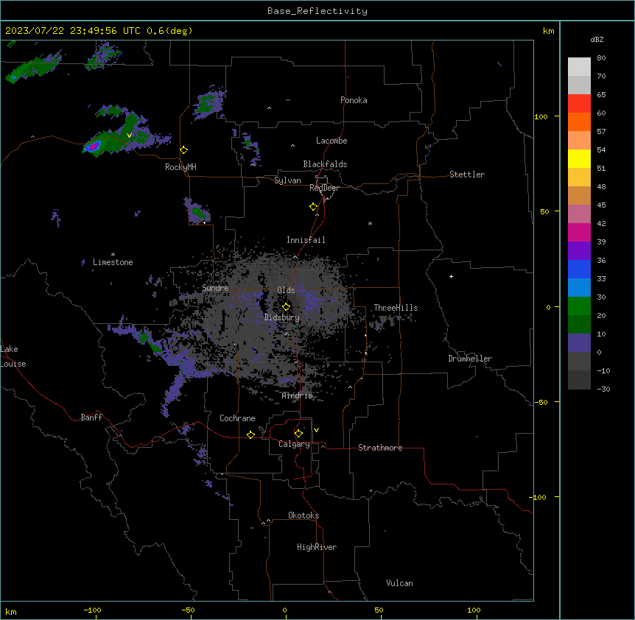Click the timestamp 2023/07/22 23:49:56 UTC

coord(73,31)
